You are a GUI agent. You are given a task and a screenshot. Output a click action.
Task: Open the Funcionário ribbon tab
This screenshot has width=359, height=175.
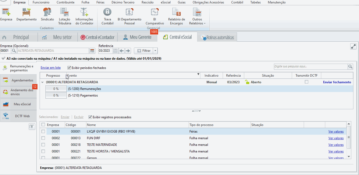(x=41, y=2)
